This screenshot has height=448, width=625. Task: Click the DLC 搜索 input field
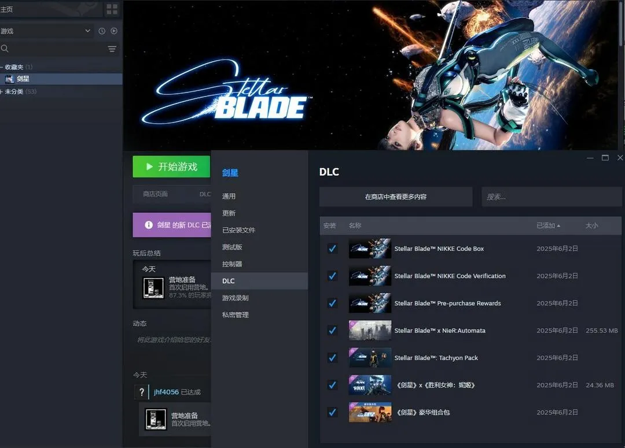pos(551,197)
